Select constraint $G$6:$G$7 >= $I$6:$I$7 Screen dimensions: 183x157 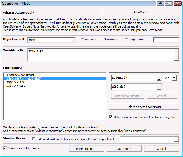coord(55,78)
